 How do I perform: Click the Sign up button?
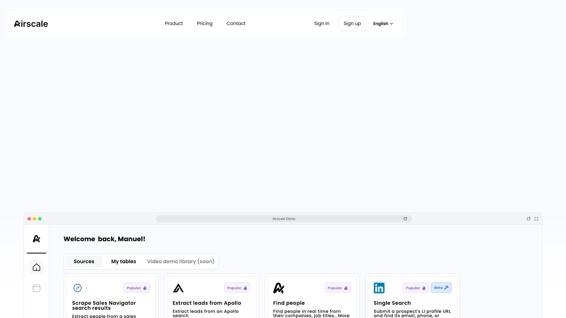(x=352, y=23)
